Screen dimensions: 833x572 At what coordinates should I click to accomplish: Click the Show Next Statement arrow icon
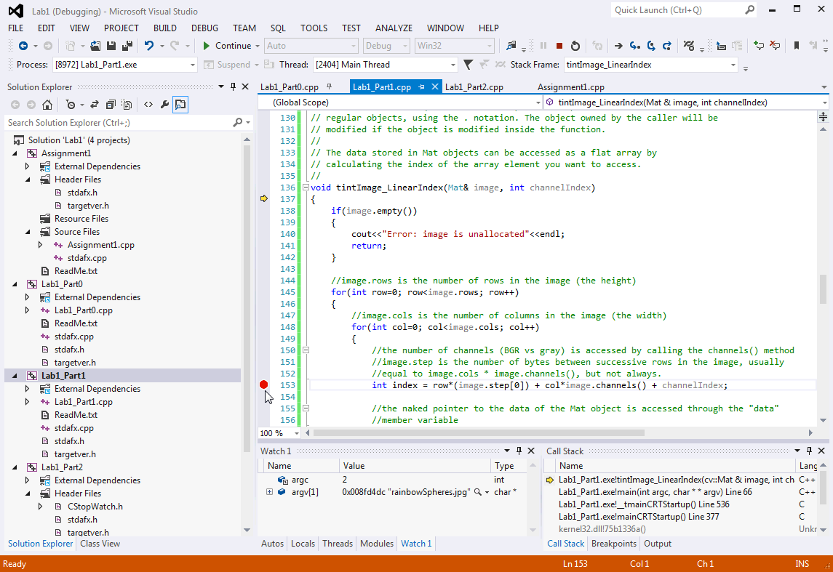[618, 45]
